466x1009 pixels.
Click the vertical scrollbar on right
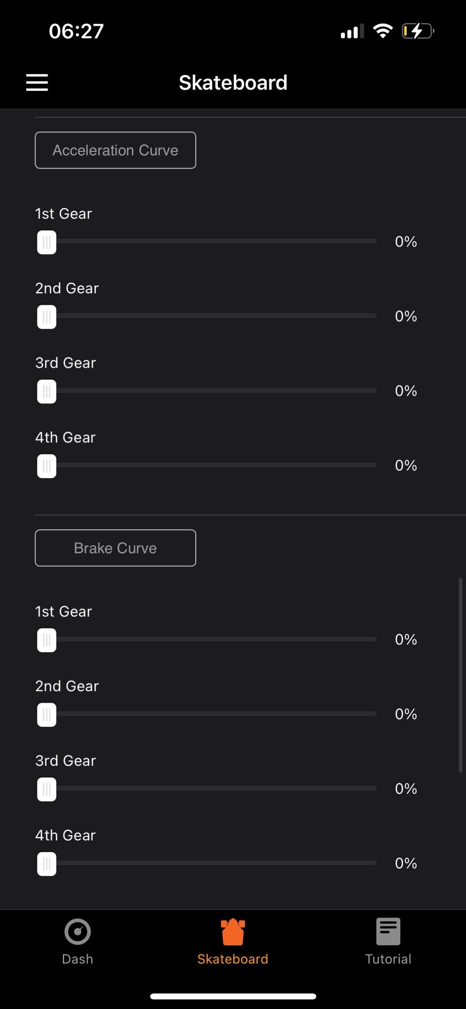(x=460, y=675)
